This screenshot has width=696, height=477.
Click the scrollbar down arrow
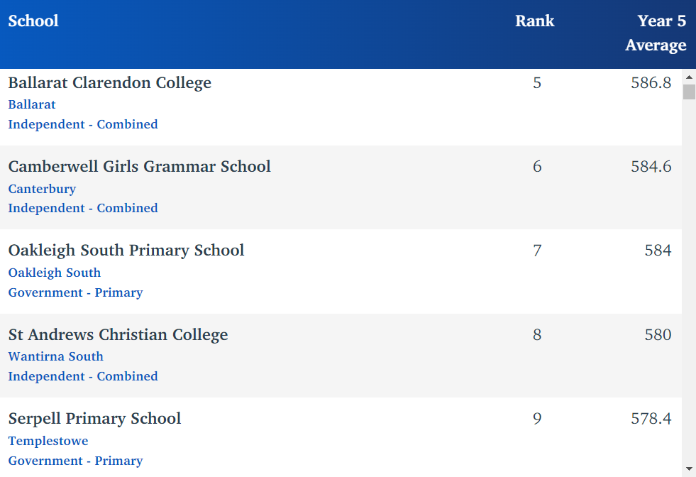[689, 469]
